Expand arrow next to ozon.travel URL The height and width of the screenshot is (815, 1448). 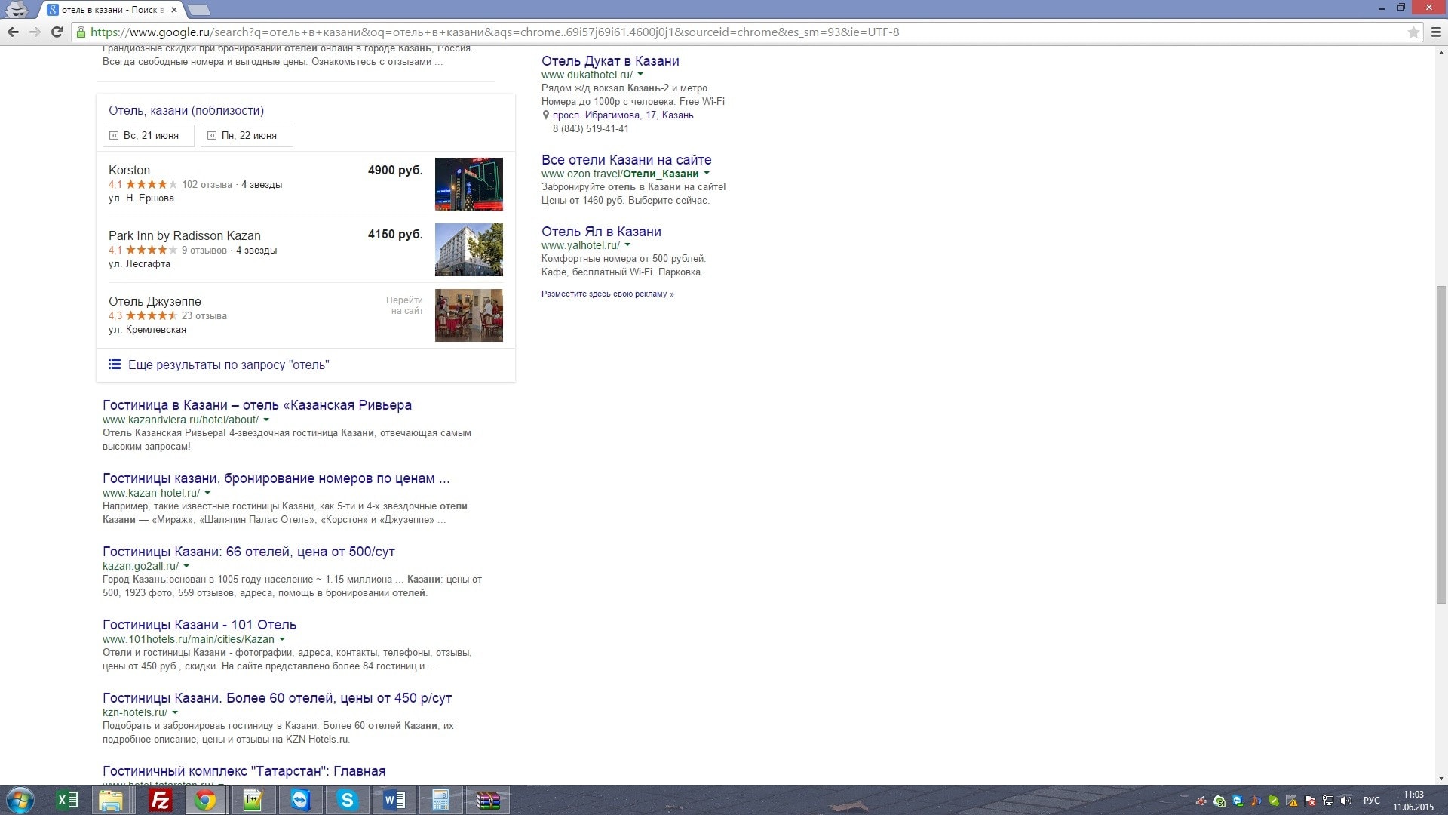tap(707, 174)
